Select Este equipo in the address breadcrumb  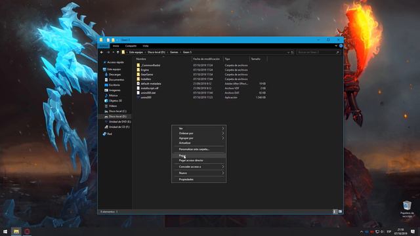click(136, 52)
